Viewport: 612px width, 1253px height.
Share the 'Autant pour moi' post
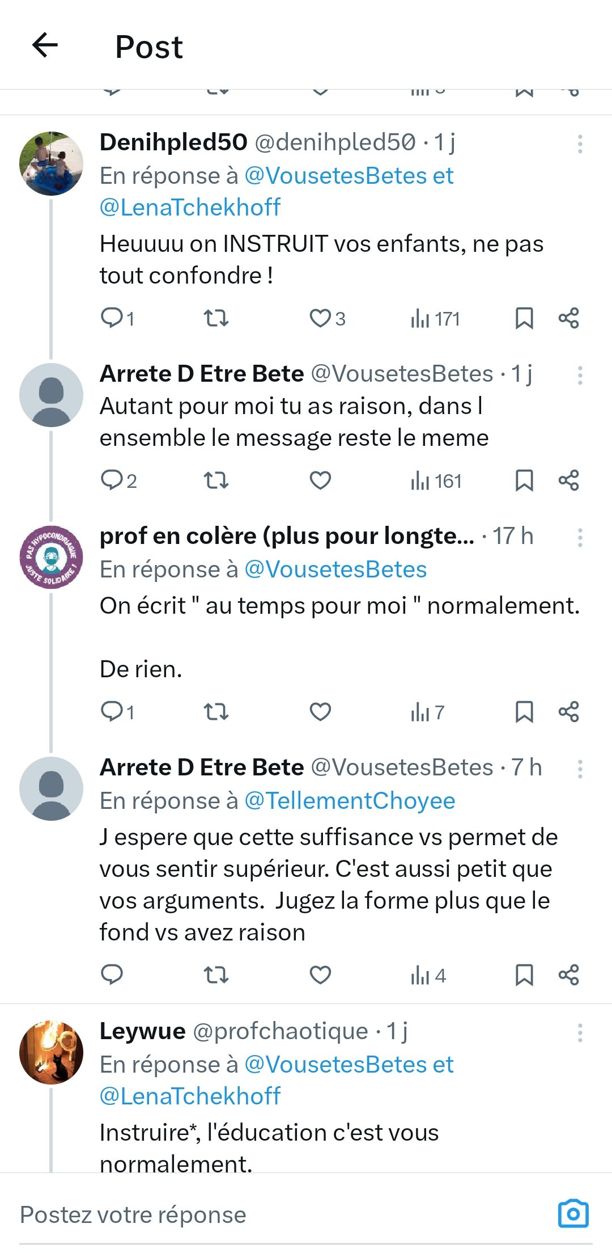pos(568,480)
